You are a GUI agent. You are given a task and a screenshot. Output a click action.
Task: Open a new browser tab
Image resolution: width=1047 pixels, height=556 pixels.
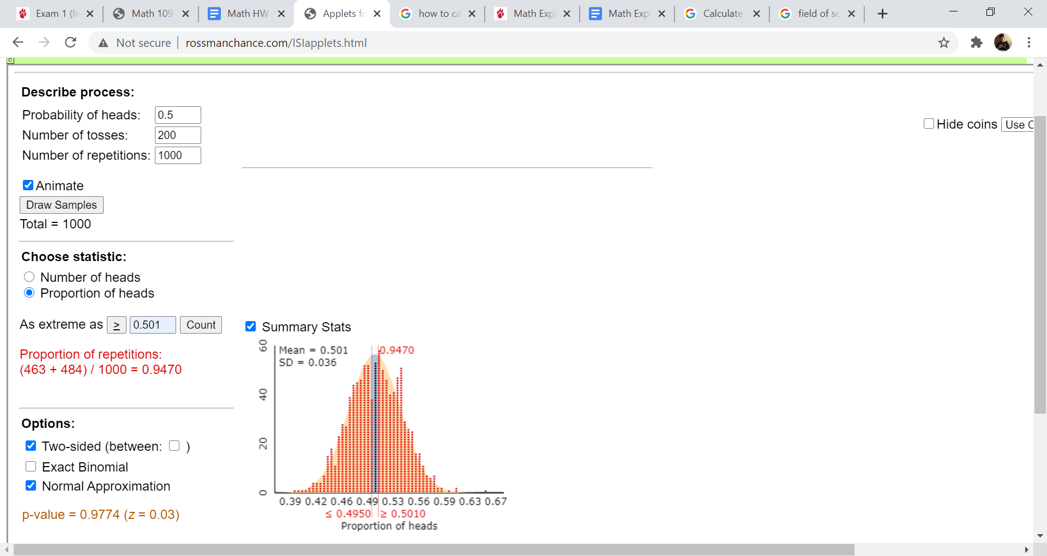(883, 14)
